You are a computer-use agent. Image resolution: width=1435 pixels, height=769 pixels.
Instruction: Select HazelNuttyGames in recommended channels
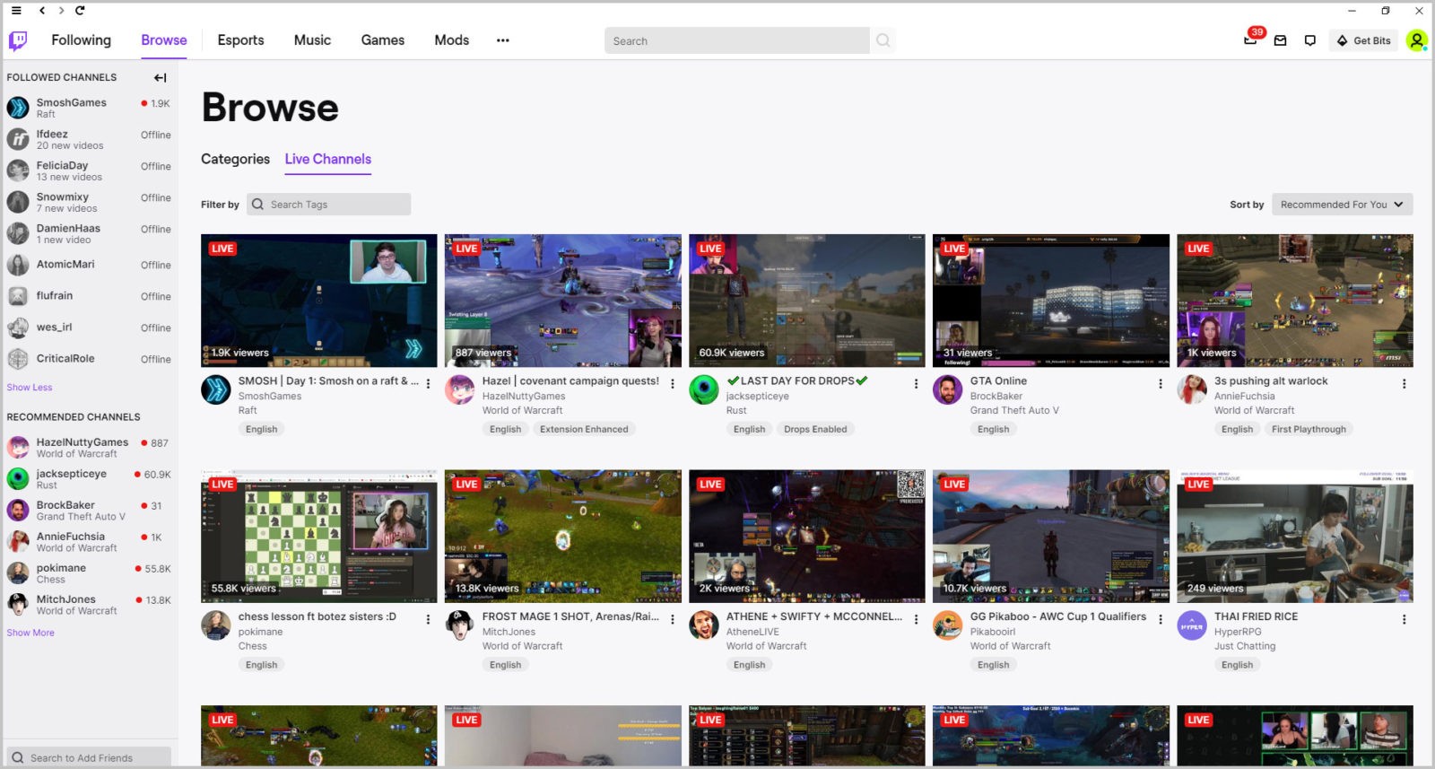point(89,448)
